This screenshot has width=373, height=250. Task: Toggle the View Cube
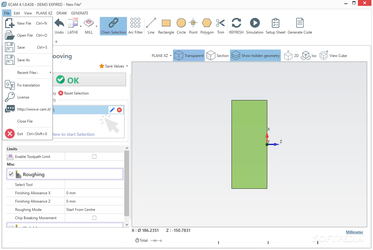coord(333,56)
